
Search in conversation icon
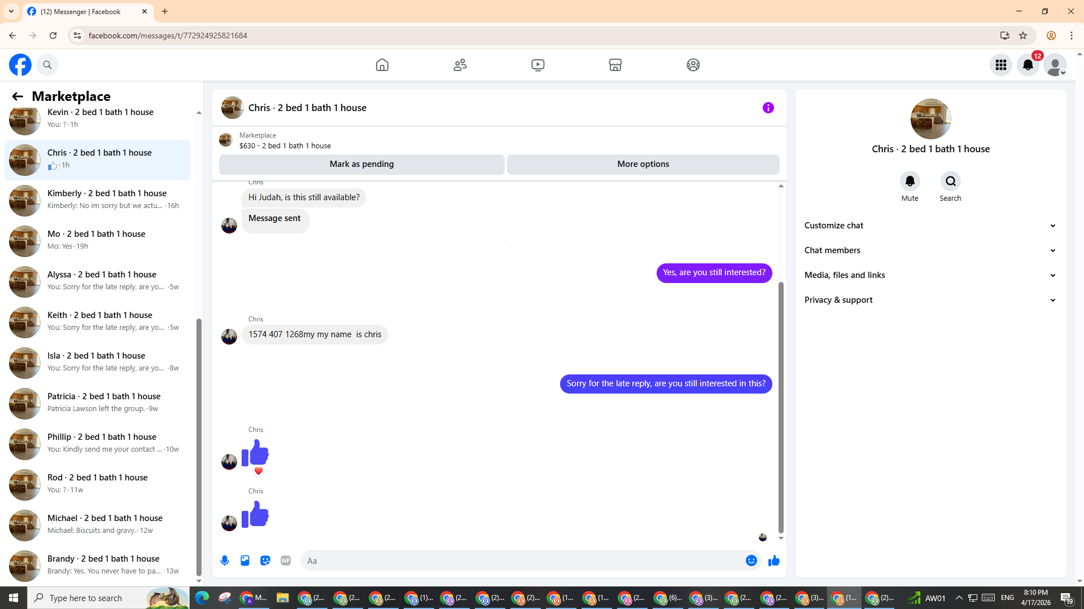(950, 182)
